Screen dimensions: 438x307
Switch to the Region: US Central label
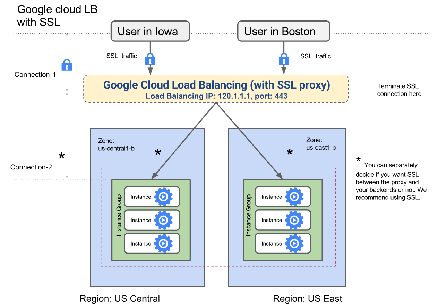pos(120,298)
